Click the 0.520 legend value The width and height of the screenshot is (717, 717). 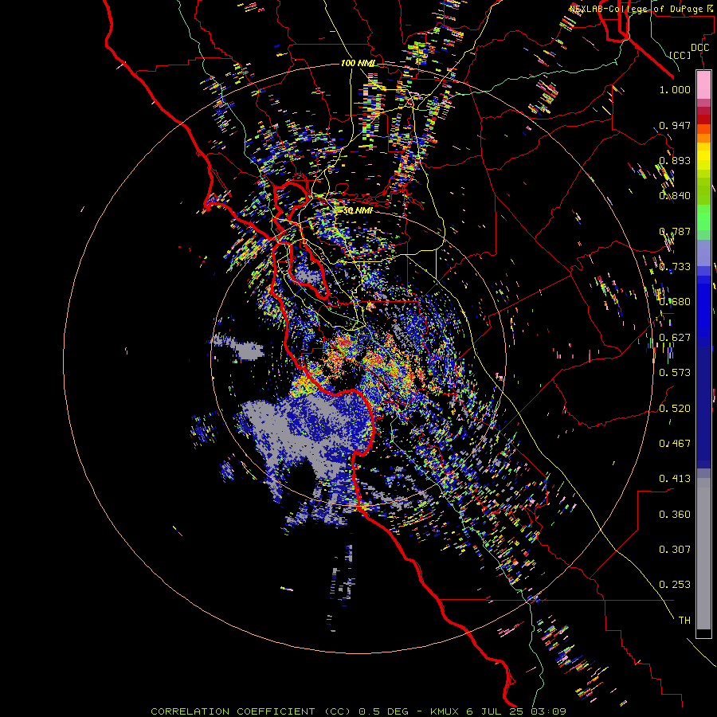point(675,409)
